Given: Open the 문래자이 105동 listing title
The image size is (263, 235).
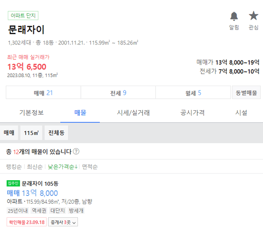Looking at the screenshot, I should 40,184.
